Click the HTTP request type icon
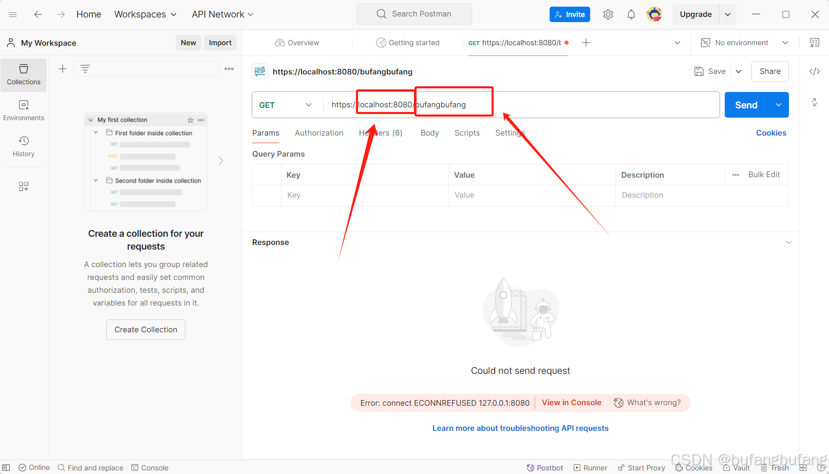Viewport: 829px width, 474px height. (x=260, y=71)
